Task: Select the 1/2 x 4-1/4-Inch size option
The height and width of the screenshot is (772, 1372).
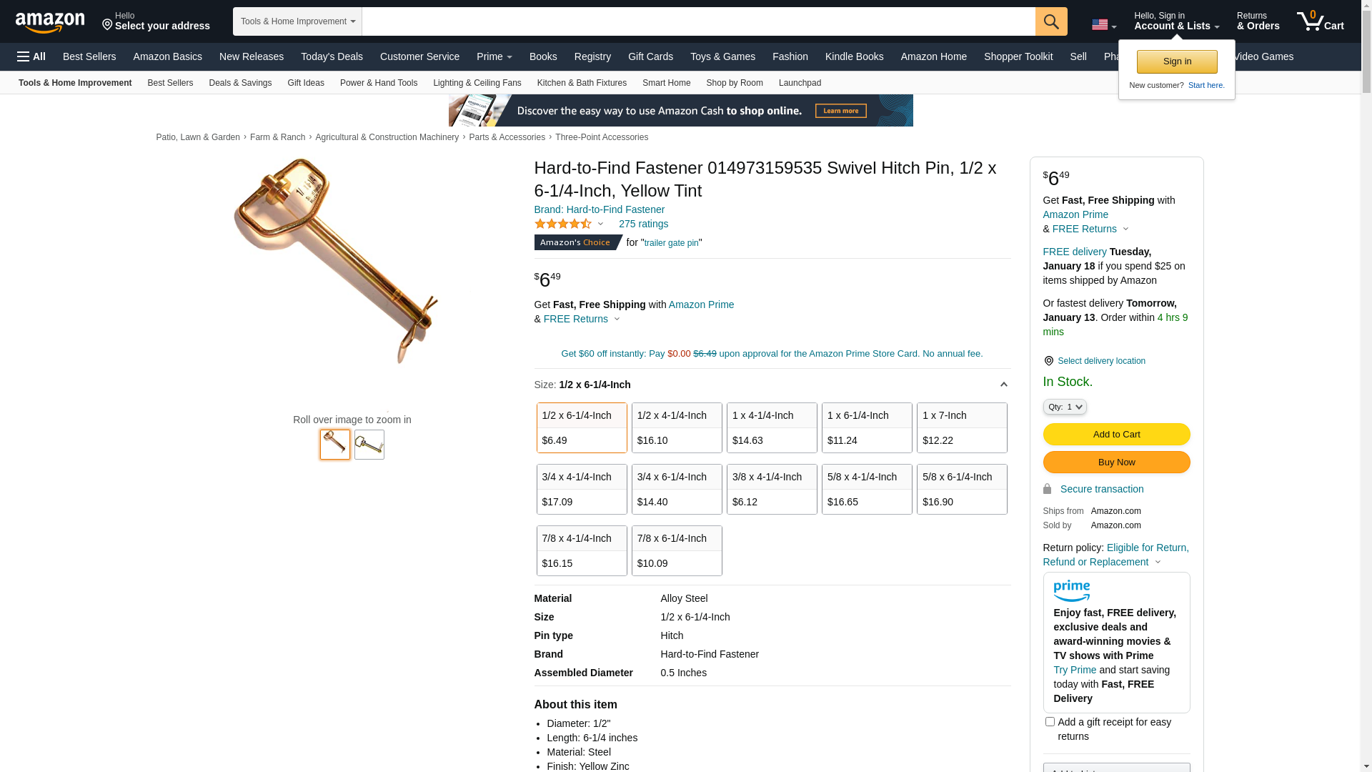Action: [677, 427]
